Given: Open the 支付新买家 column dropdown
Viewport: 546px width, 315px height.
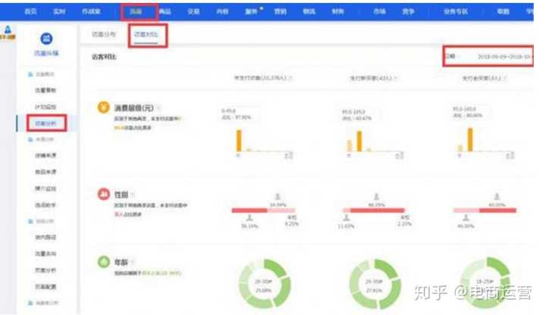Looking at the screenshot, I should coord(396,78).
